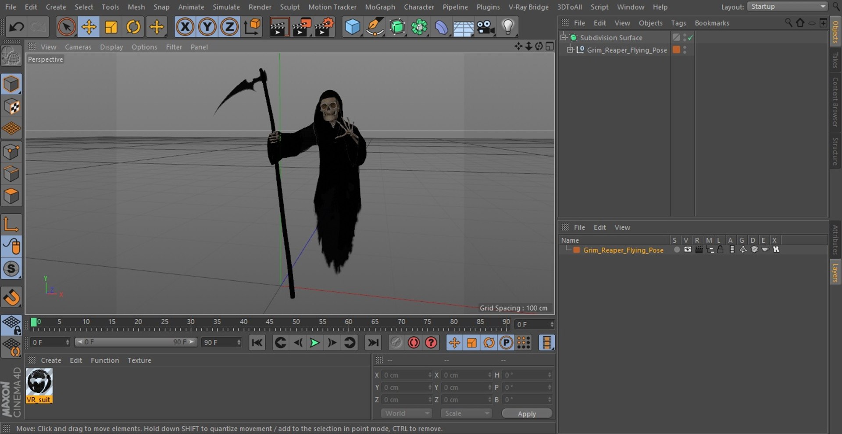The image size is (842, 434).
Task: Activate the Rotate tool in top toolbar
Action: point(133,27)
